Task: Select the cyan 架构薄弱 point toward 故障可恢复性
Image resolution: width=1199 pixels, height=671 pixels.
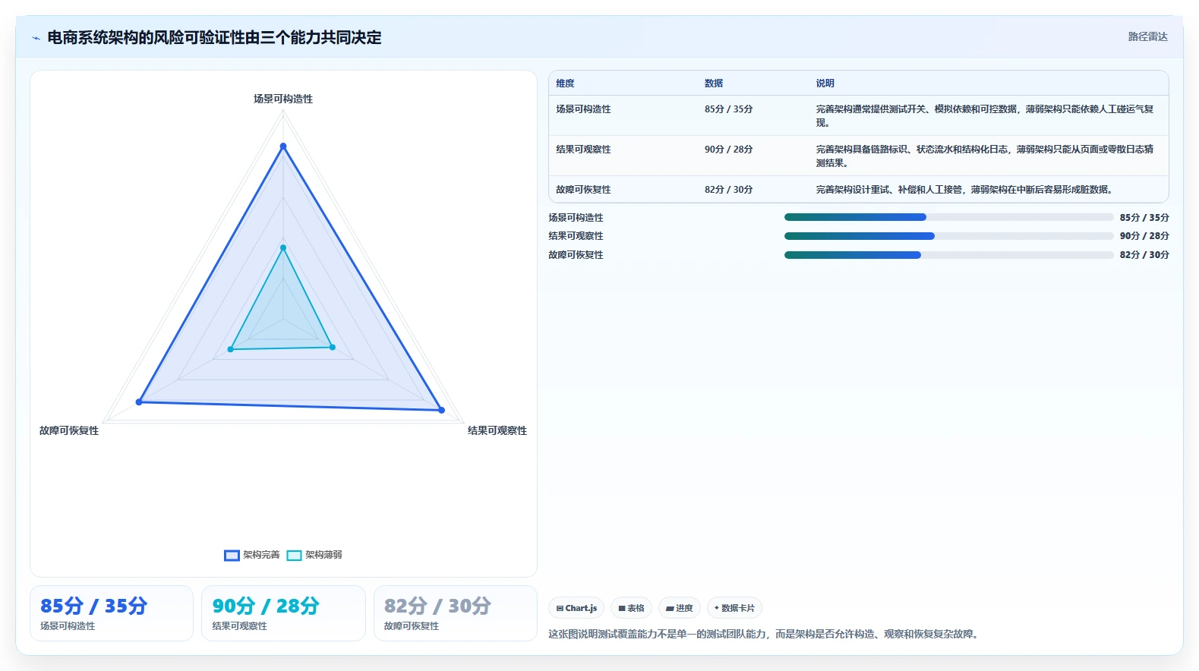Action: pos(231,349)
